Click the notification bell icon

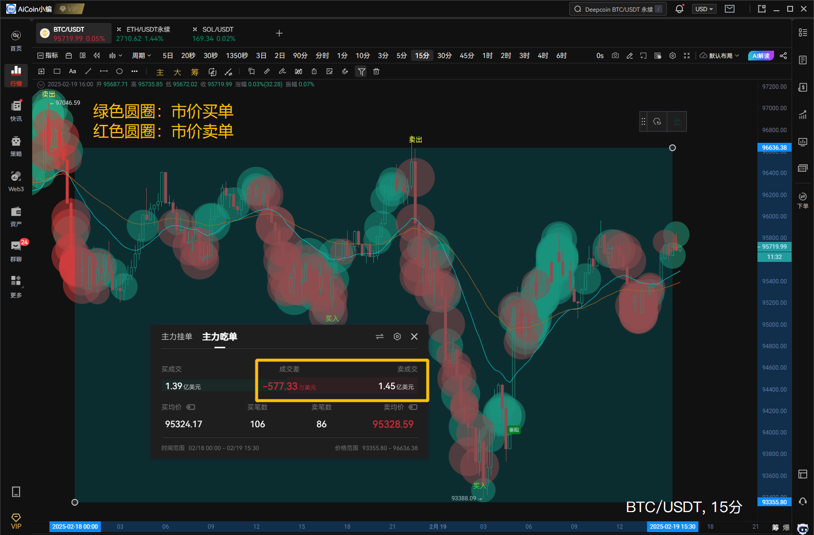[679, 9]
